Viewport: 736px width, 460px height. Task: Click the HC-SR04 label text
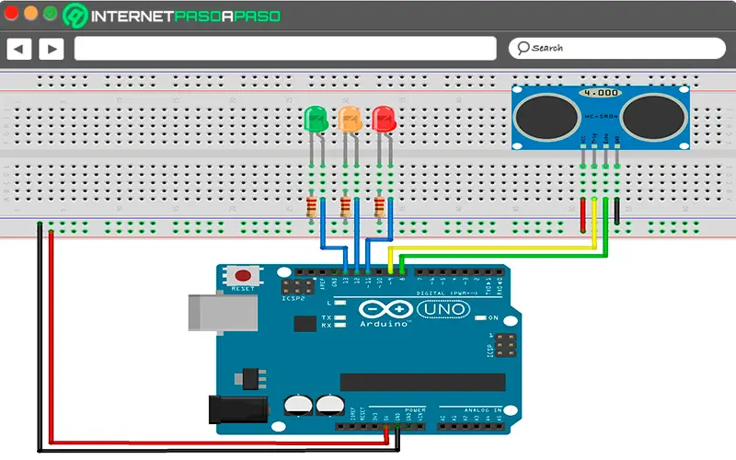(601, 116)
